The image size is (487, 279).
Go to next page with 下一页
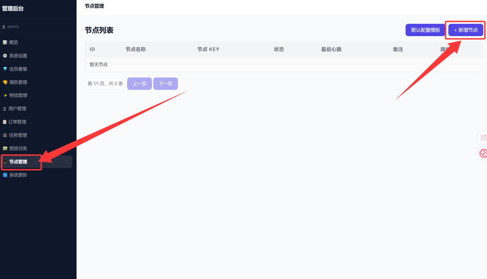[166, 84]
